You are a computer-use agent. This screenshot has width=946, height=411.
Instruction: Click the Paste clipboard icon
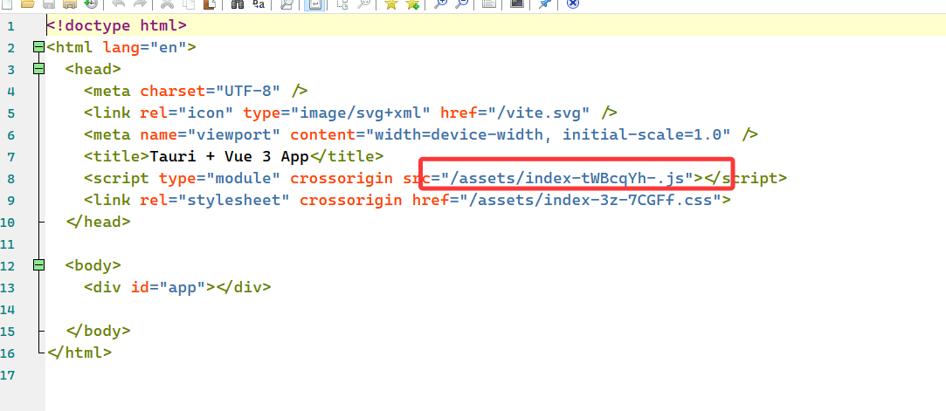[209, 3]
